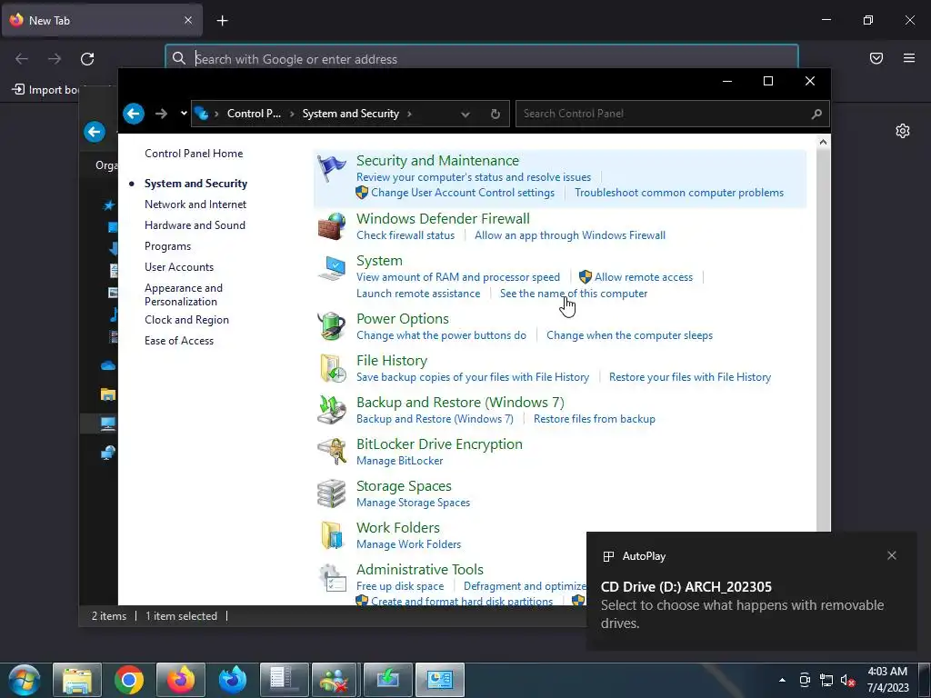Click the BitLocker Drive Encryption key icon
Screen dimensions: 931x698
(331, 452)
